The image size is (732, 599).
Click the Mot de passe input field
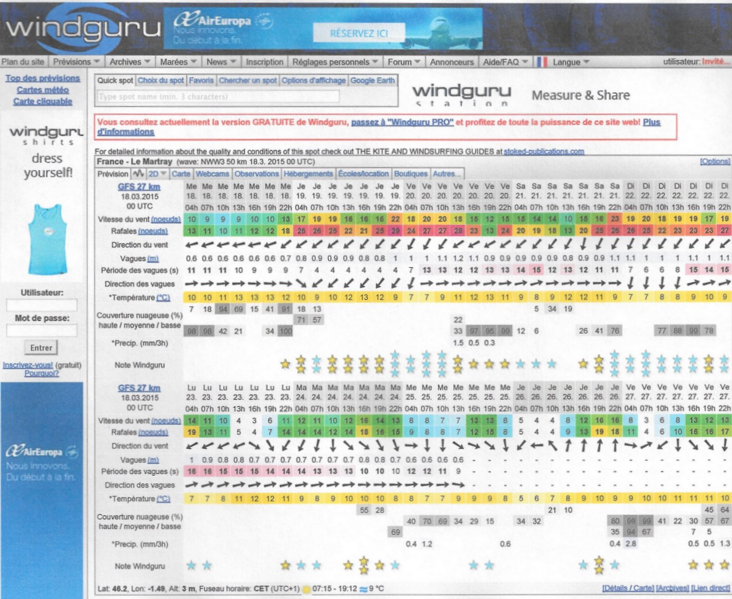click(41, 331)
